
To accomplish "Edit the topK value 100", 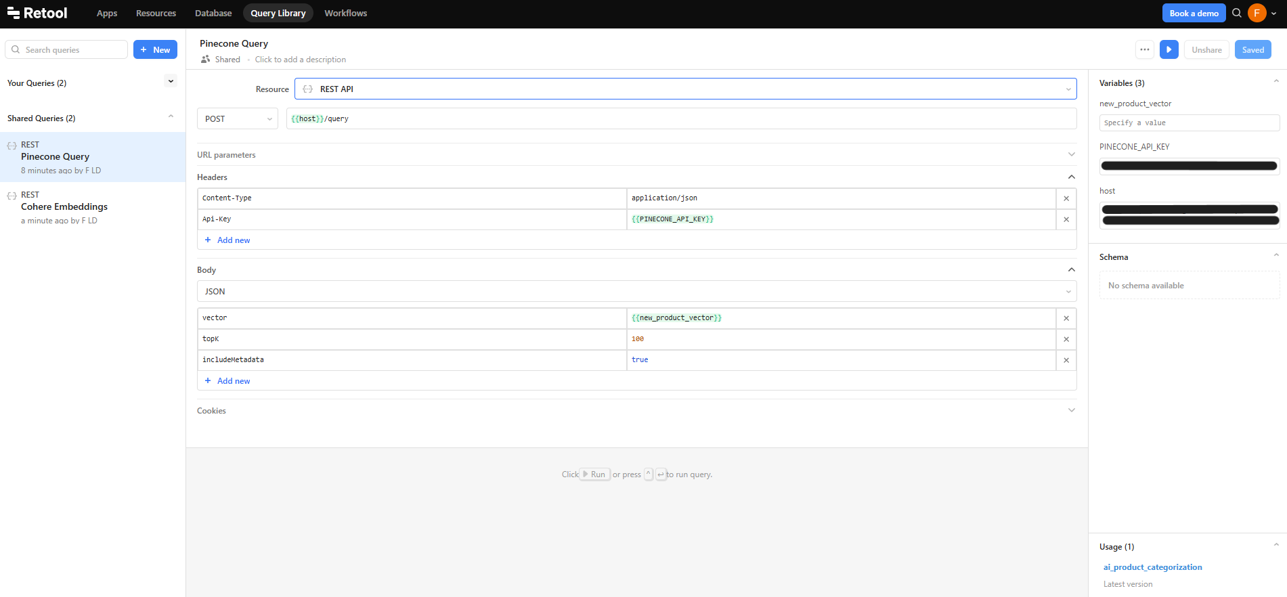I will [x=842, y=339].
